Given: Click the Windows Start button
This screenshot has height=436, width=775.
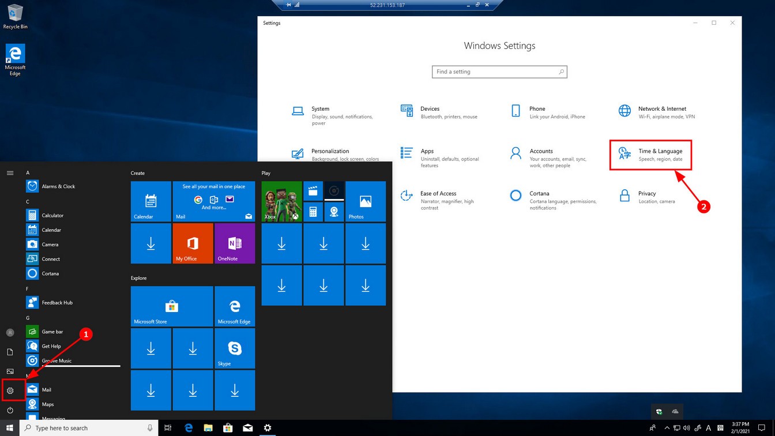Looking at the screenshot, I should tap(10, 428).
